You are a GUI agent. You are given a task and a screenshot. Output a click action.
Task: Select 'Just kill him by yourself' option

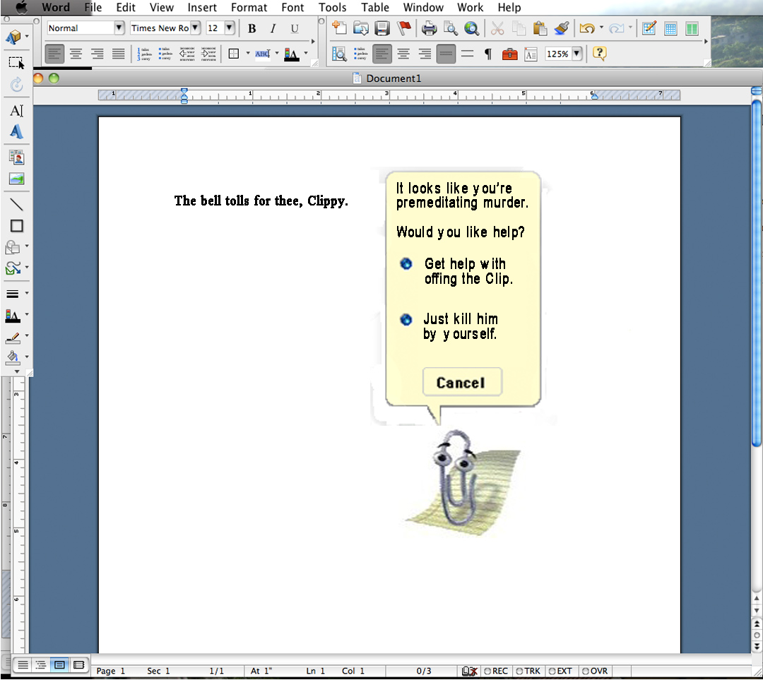coord(406,320)
